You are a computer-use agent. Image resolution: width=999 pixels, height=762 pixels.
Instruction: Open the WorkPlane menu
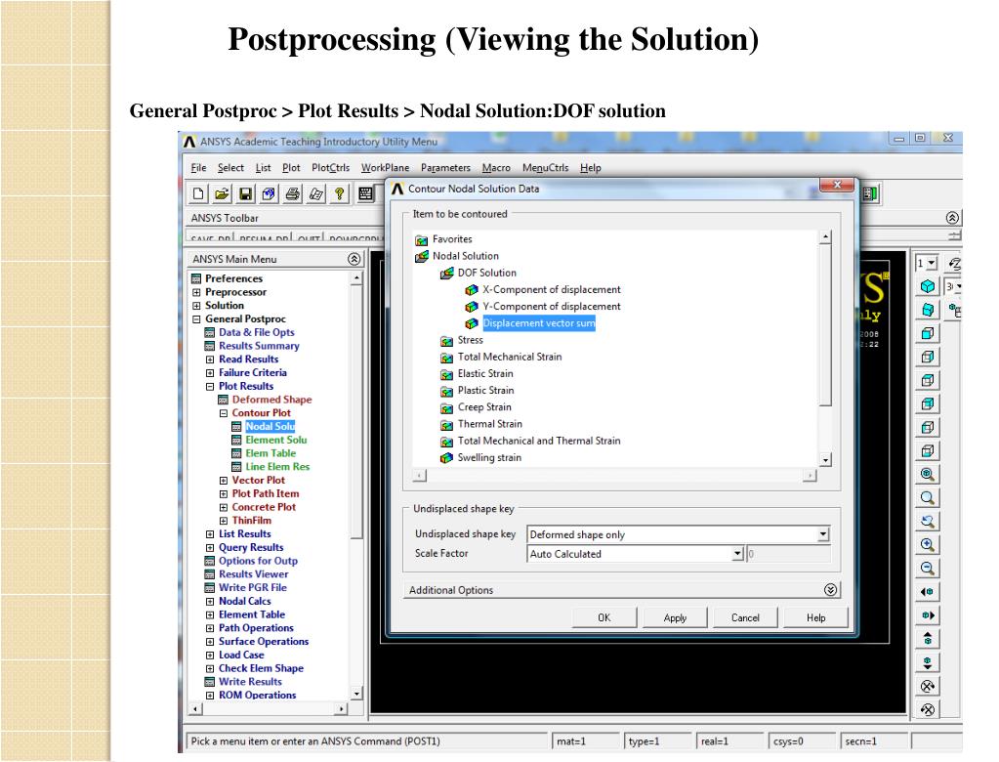click(x=385, y=168)
